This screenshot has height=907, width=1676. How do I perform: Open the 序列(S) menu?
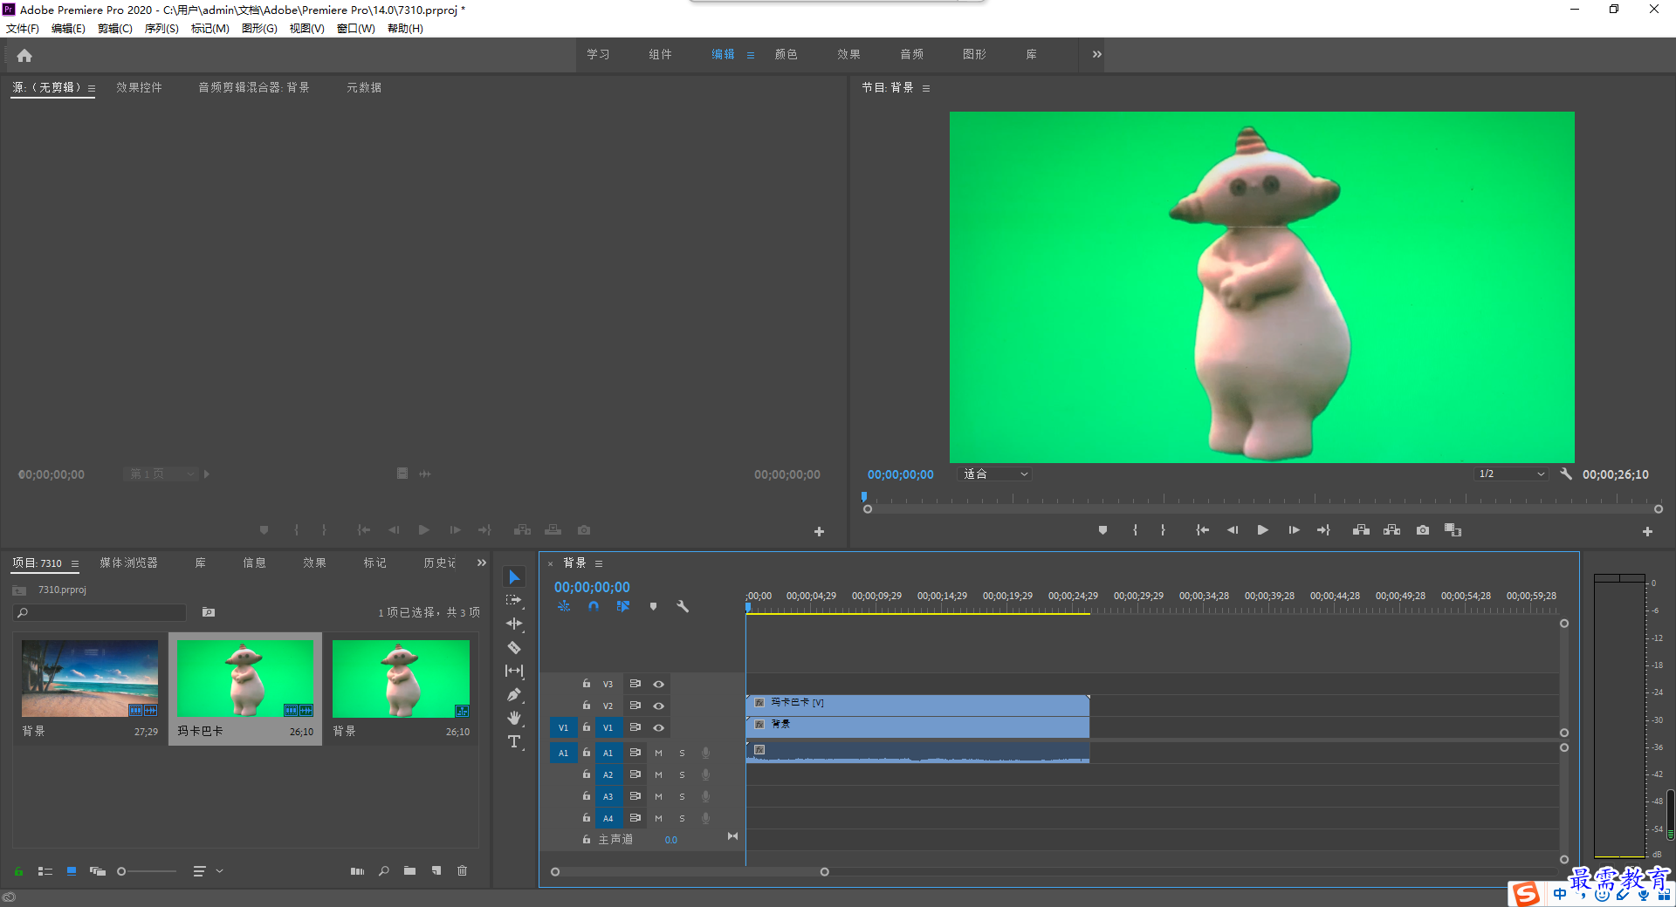tap(161, 29)
